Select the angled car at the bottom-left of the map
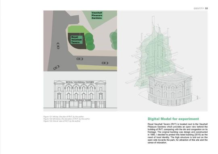 56,67
